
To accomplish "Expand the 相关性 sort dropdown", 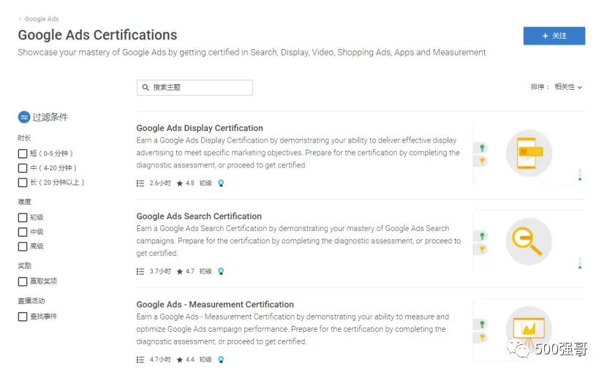I will pyautogui.click(x=568, y=87).
